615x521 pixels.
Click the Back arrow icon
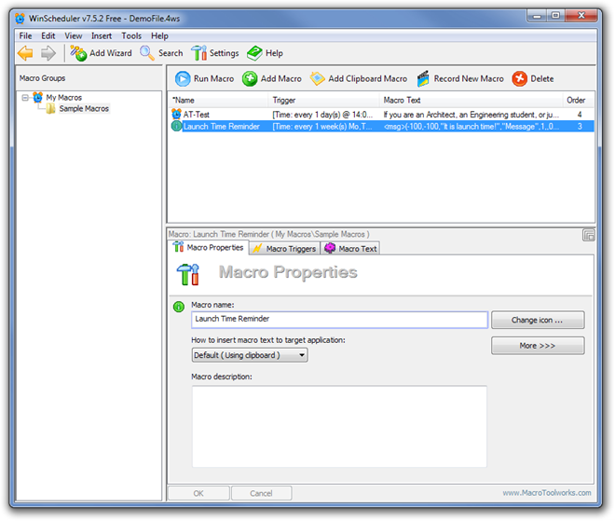tap(25, 53)
